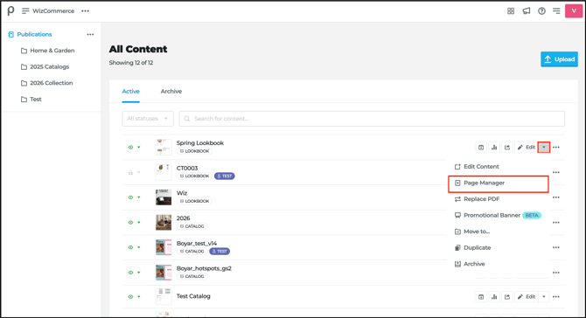Open 2025 Catalogs folder
Viewport: 586px width, 318px height.
45,66
